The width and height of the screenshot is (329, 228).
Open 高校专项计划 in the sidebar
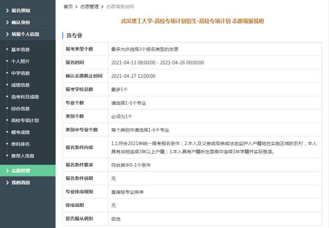tap(25, 120)
